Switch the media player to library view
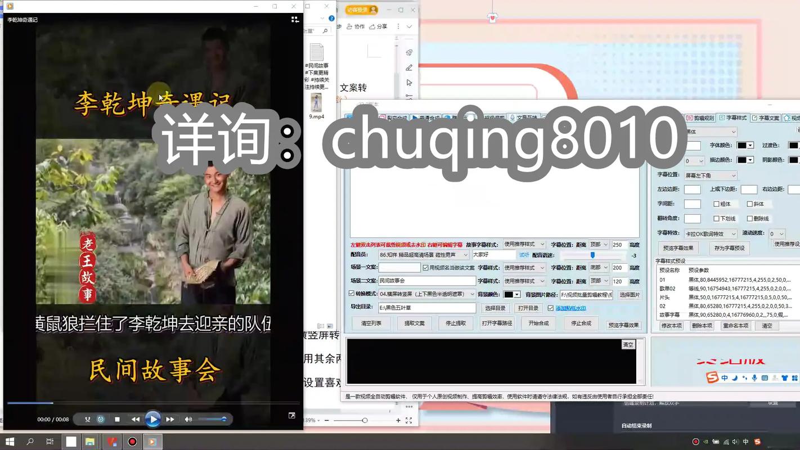The image size is (800, 450). pos(295,19)
